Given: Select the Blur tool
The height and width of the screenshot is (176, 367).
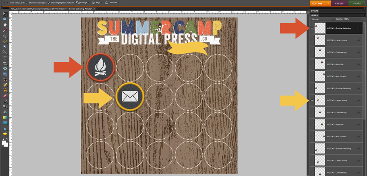Looking at the screenshot, I should (x=5, y=129).
